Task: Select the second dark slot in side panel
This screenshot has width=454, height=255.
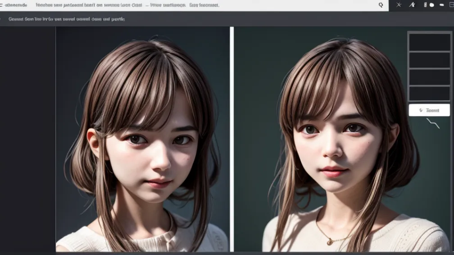Action: [x=429, y=60]
